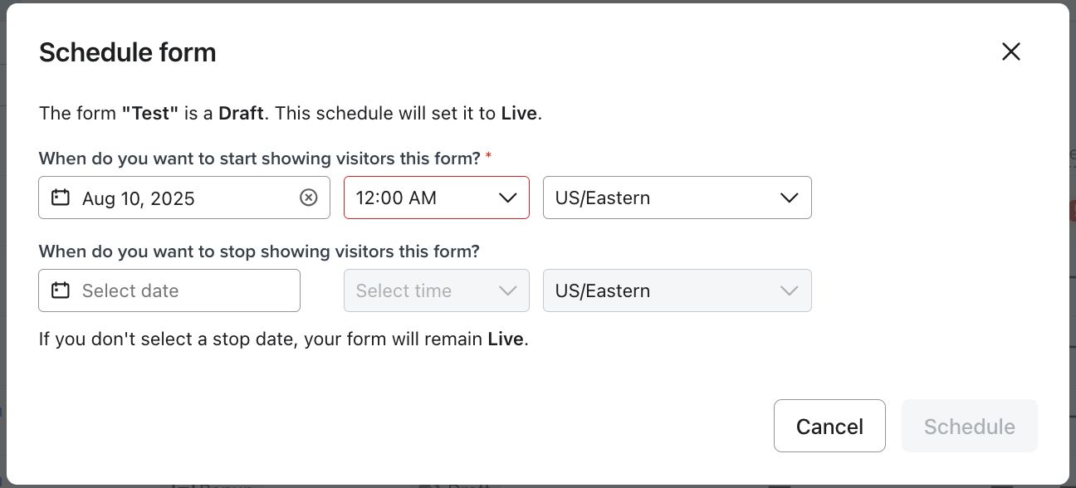The height and width of the screenshot is (488, 1076).
Task: Click the start US/Eastern timezone chevron arrow
Action: coord(790,198)
